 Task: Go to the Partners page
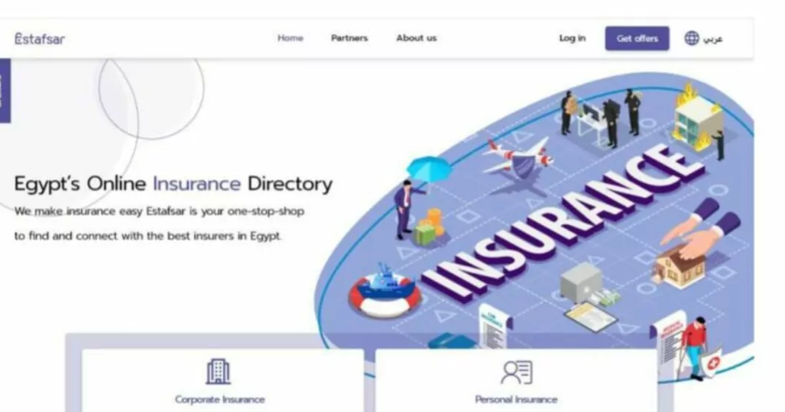tap(349, 39)
